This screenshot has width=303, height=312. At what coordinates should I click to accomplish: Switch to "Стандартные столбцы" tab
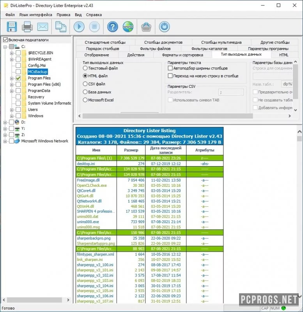point(105,43)
